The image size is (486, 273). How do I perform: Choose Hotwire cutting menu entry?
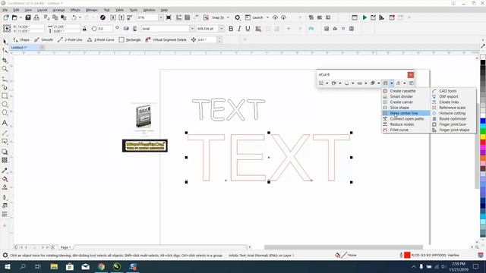[453, 113]
